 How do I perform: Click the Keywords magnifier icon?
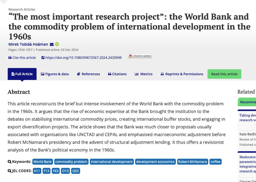click(9, 162)
